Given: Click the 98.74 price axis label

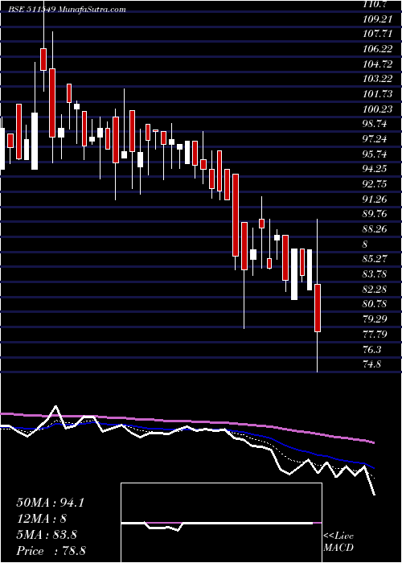Looking at the screenshot, I should coord(375,124).
